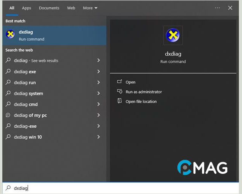The width and height of the screenshot is (242, 194).
Task: Click the Open action icon
Action: click(x=119, y=82)
